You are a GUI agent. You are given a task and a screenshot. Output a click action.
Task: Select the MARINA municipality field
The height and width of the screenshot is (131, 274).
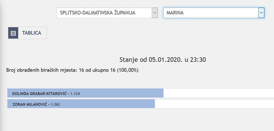pyautogui.click(x=211, y=13)
